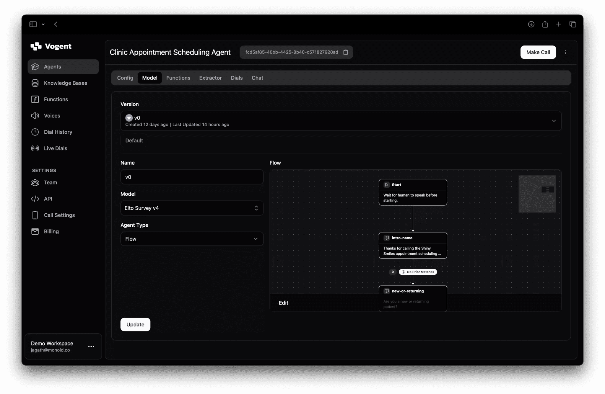The height and width of the screenshot is (394, 605).
Task: Open Call Settings
Action: pyautogui.click(x=59, y=215)
